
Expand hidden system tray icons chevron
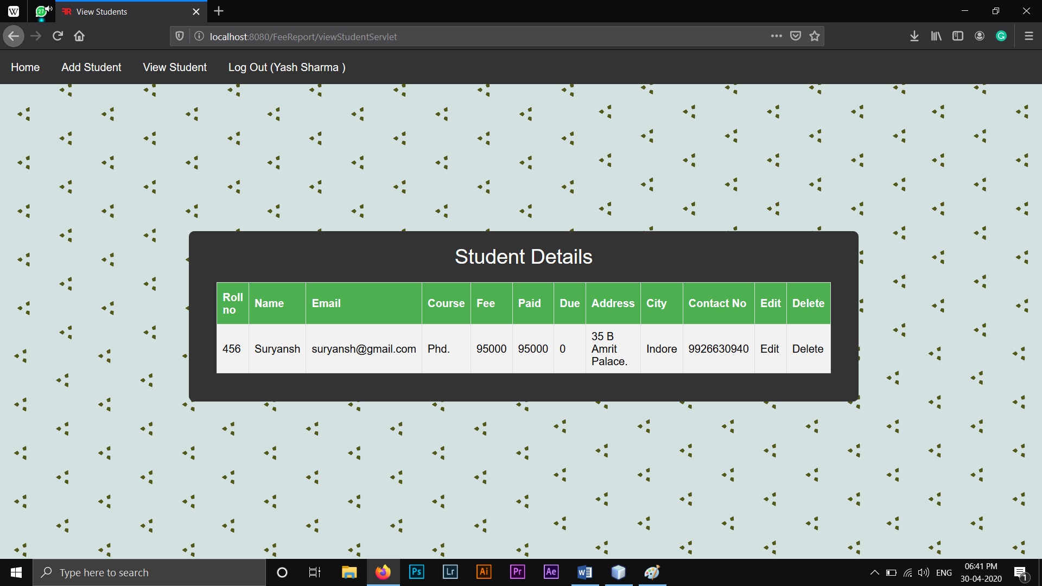[874, 572]
